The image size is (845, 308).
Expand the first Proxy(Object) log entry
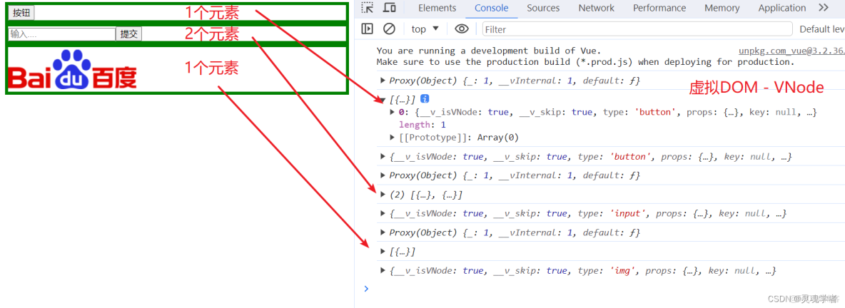(x=383, y=81)
